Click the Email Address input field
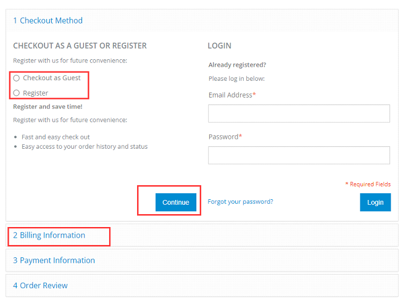400x303 pixels. [299, 114]
